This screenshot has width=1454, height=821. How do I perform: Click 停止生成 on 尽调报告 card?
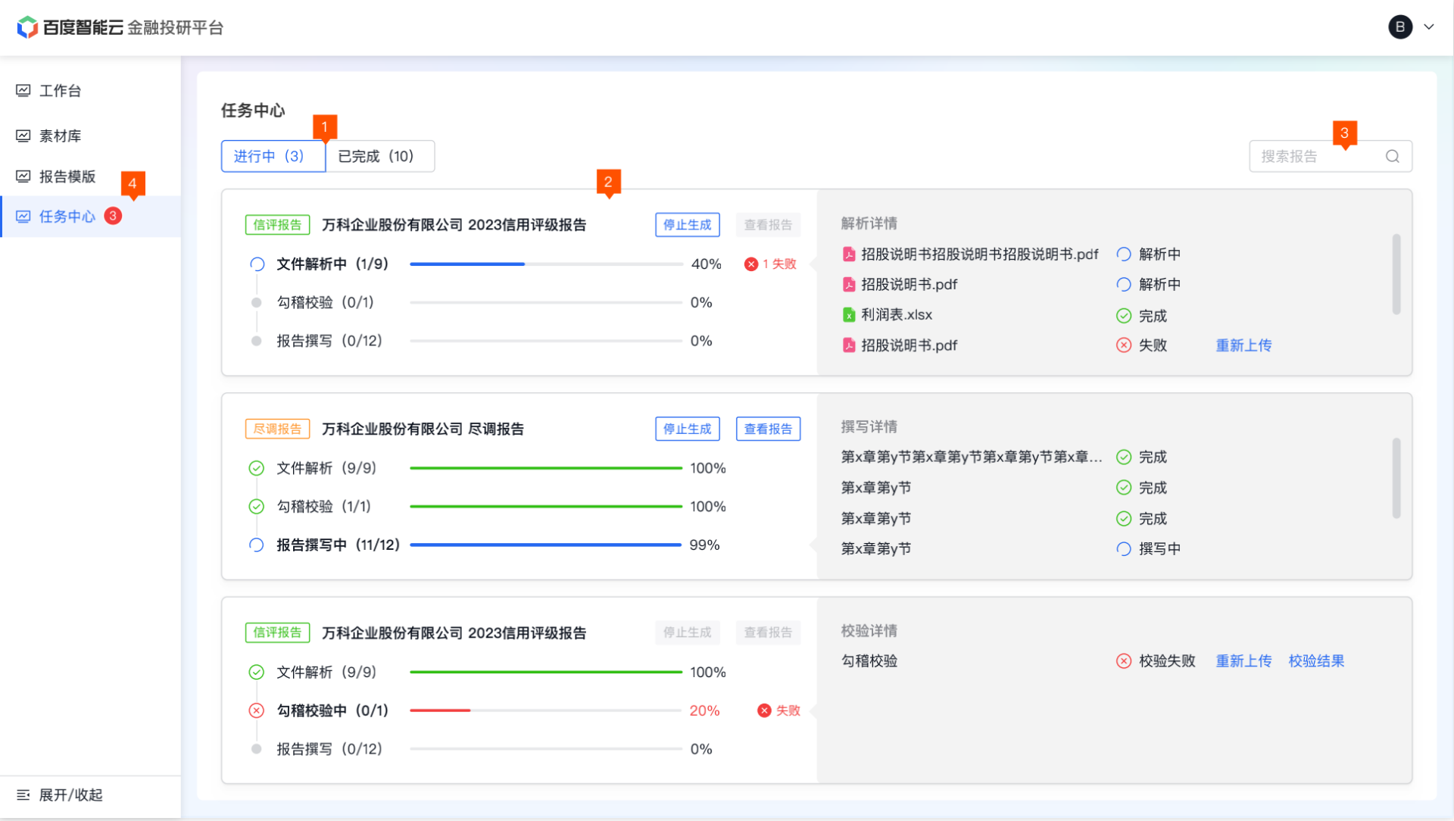tap(688, 429)
